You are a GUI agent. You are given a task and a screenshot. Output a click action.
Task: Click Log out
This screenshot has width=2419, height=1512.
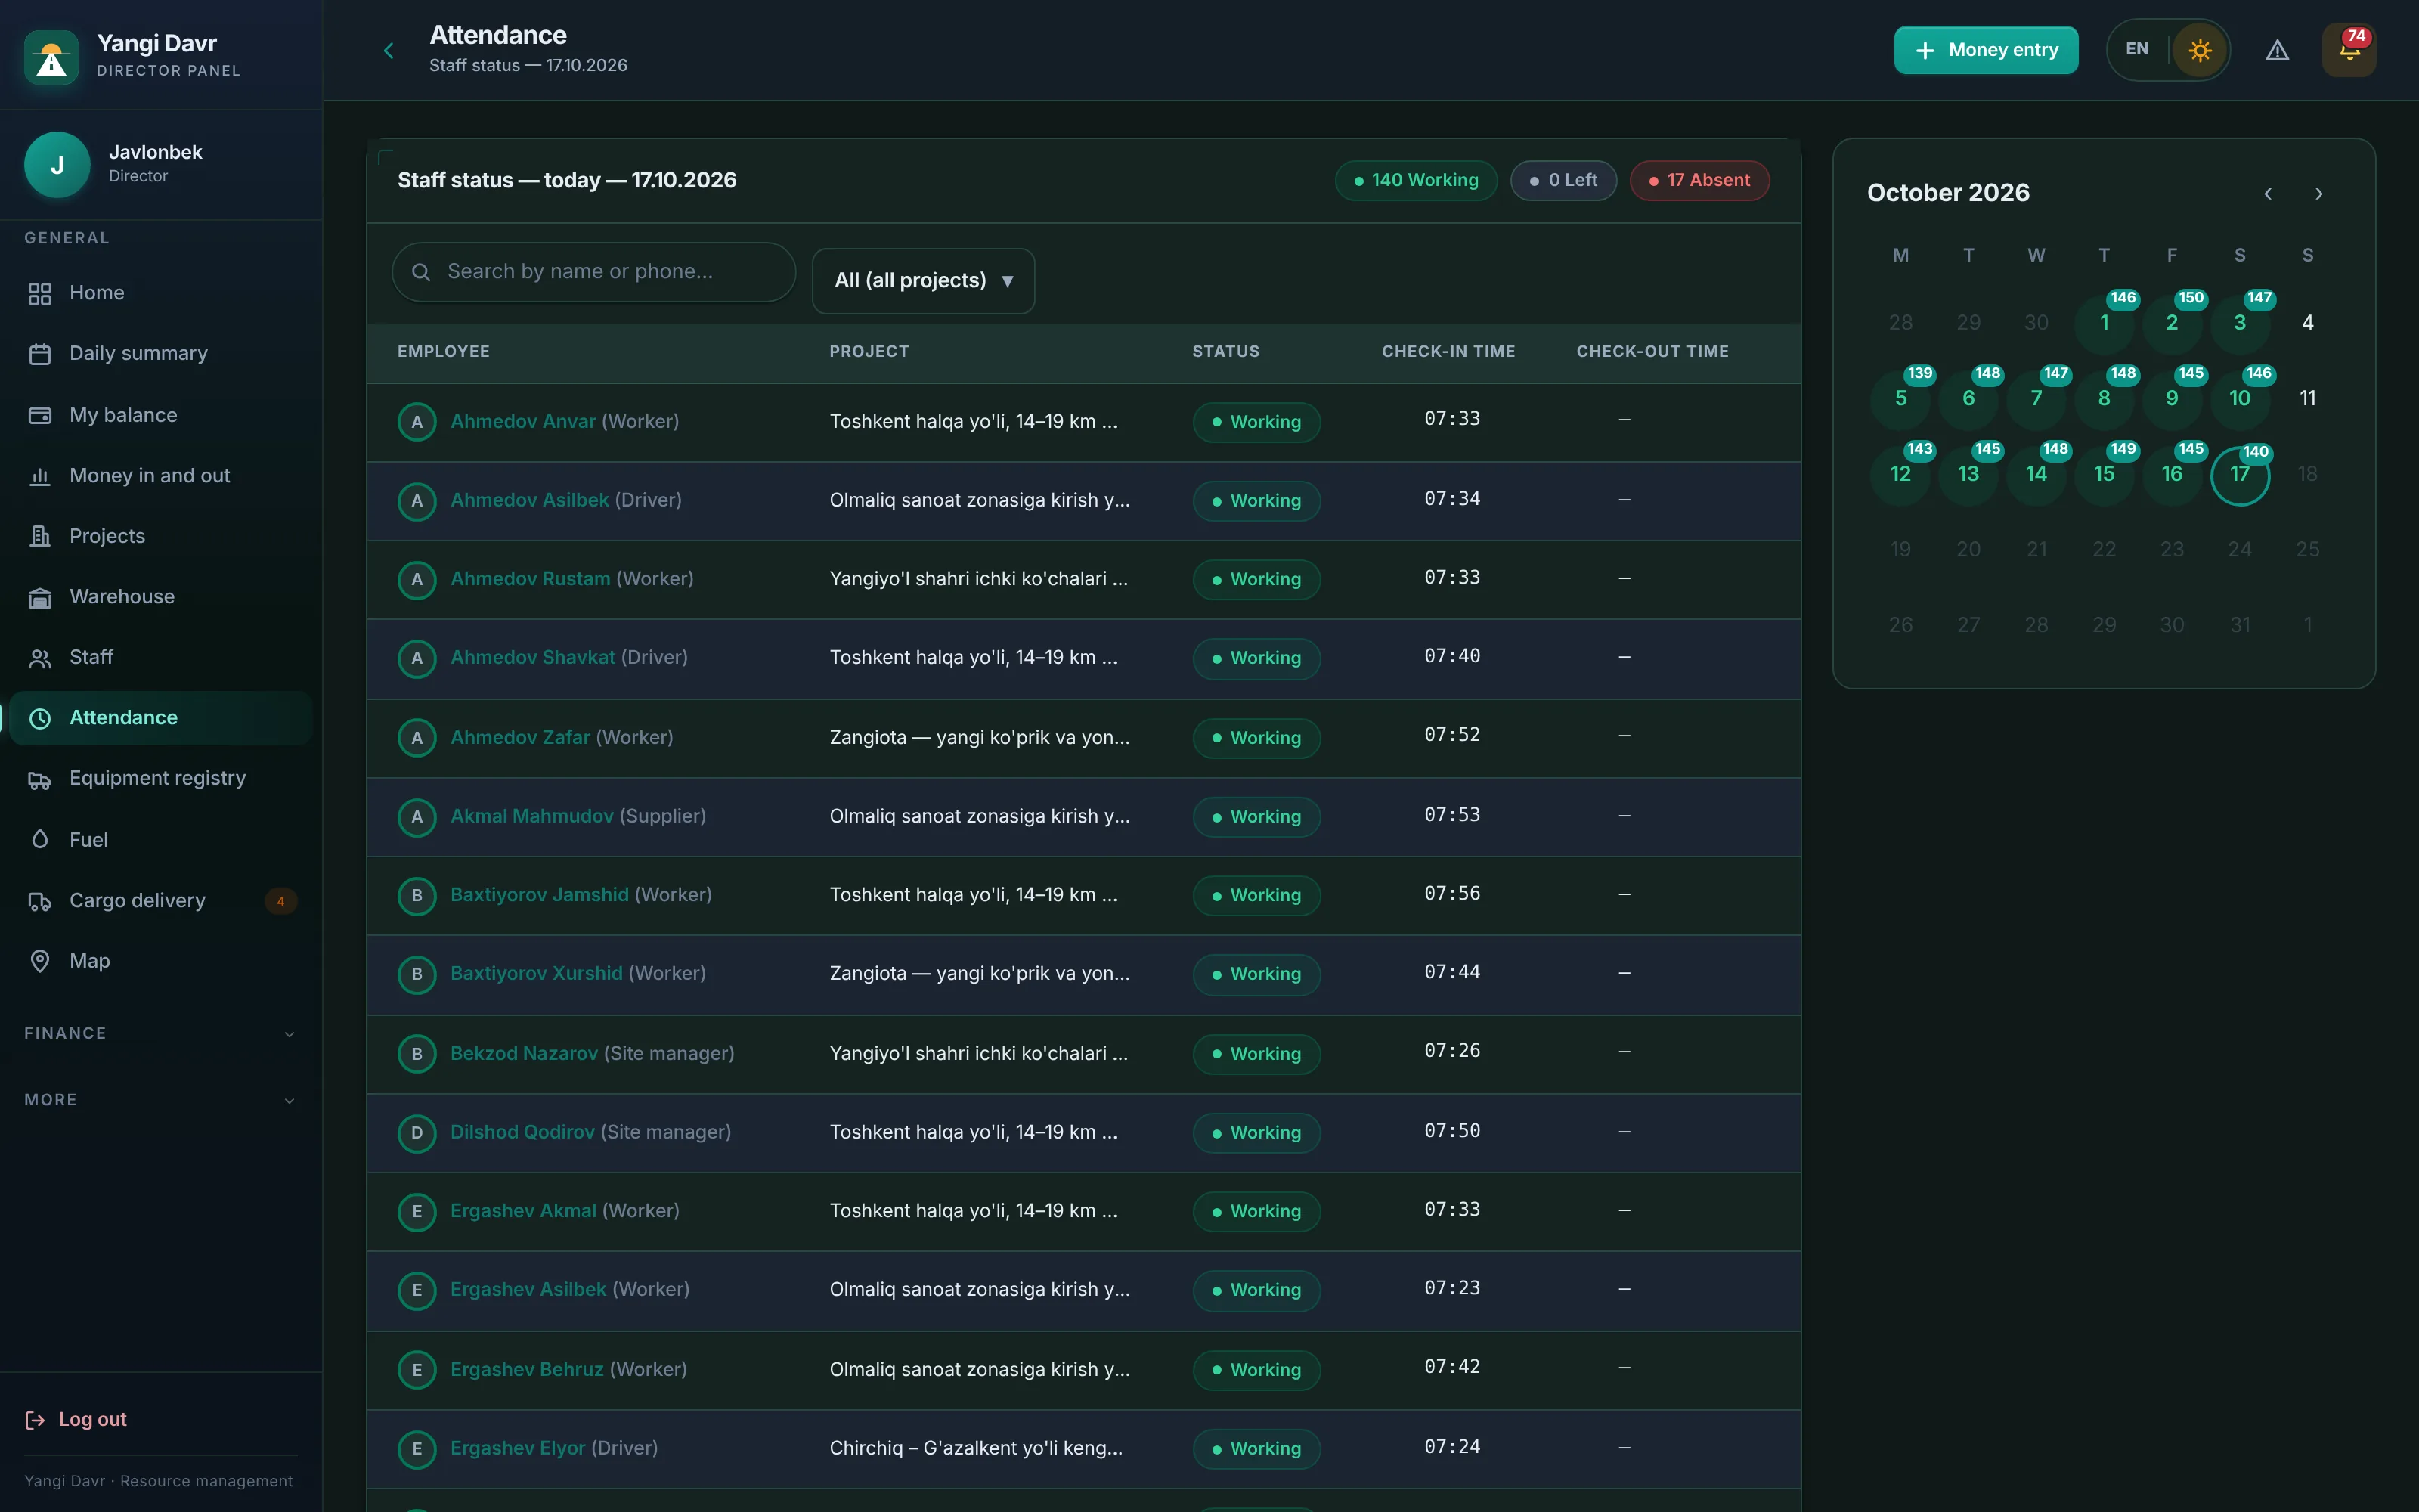(76, 1419)
